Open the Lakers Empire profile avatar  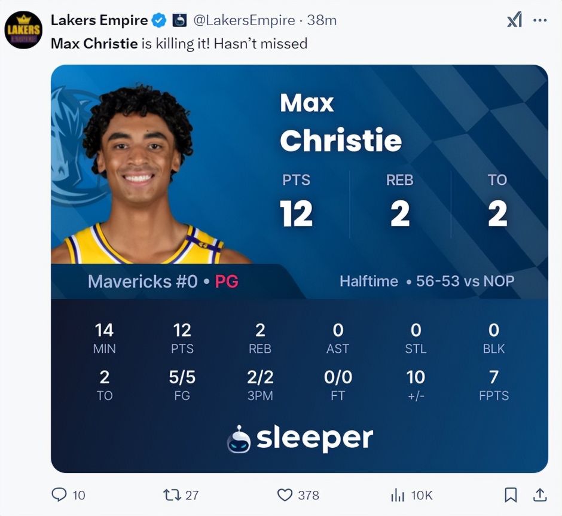[x=24, y=29]
